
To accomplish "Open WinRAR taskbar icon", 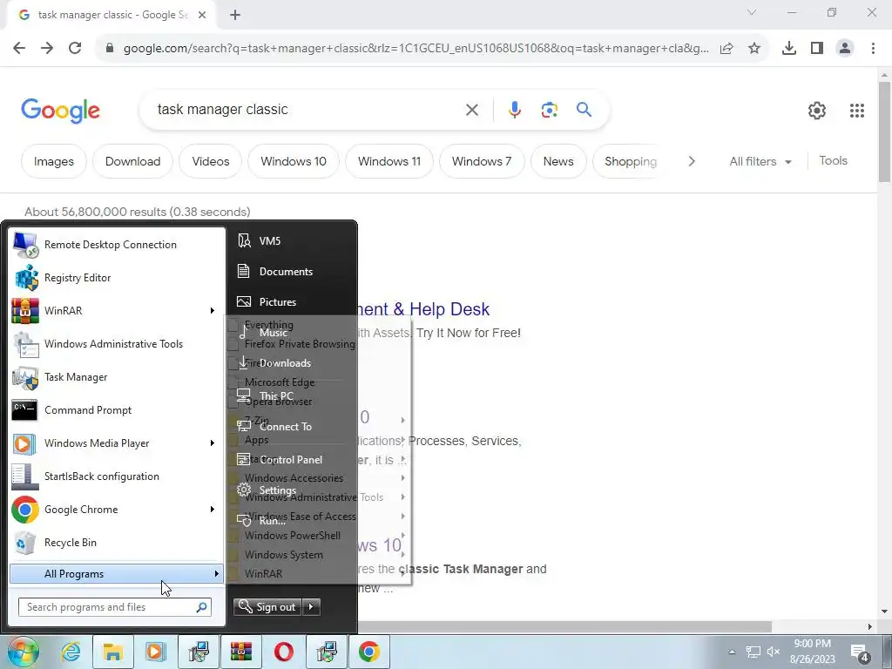I will pyautogui.click(x=240, y=652).
